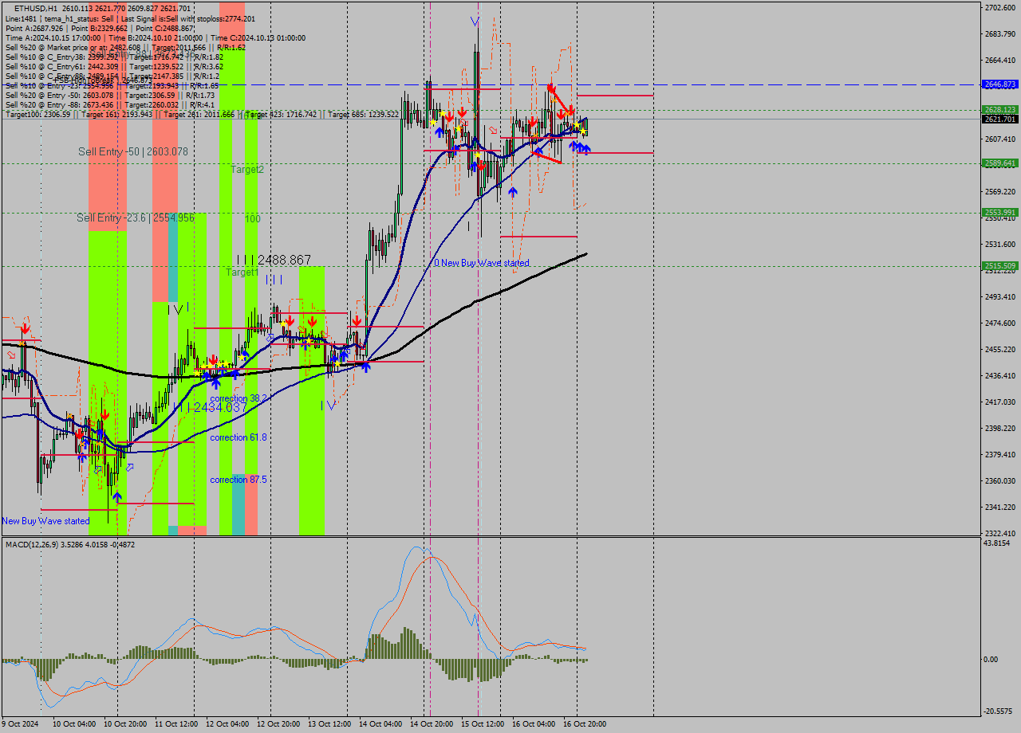Select the green 'Target2' label
The height and width of the screenshot is (733, 1021).
click(247, 170)
